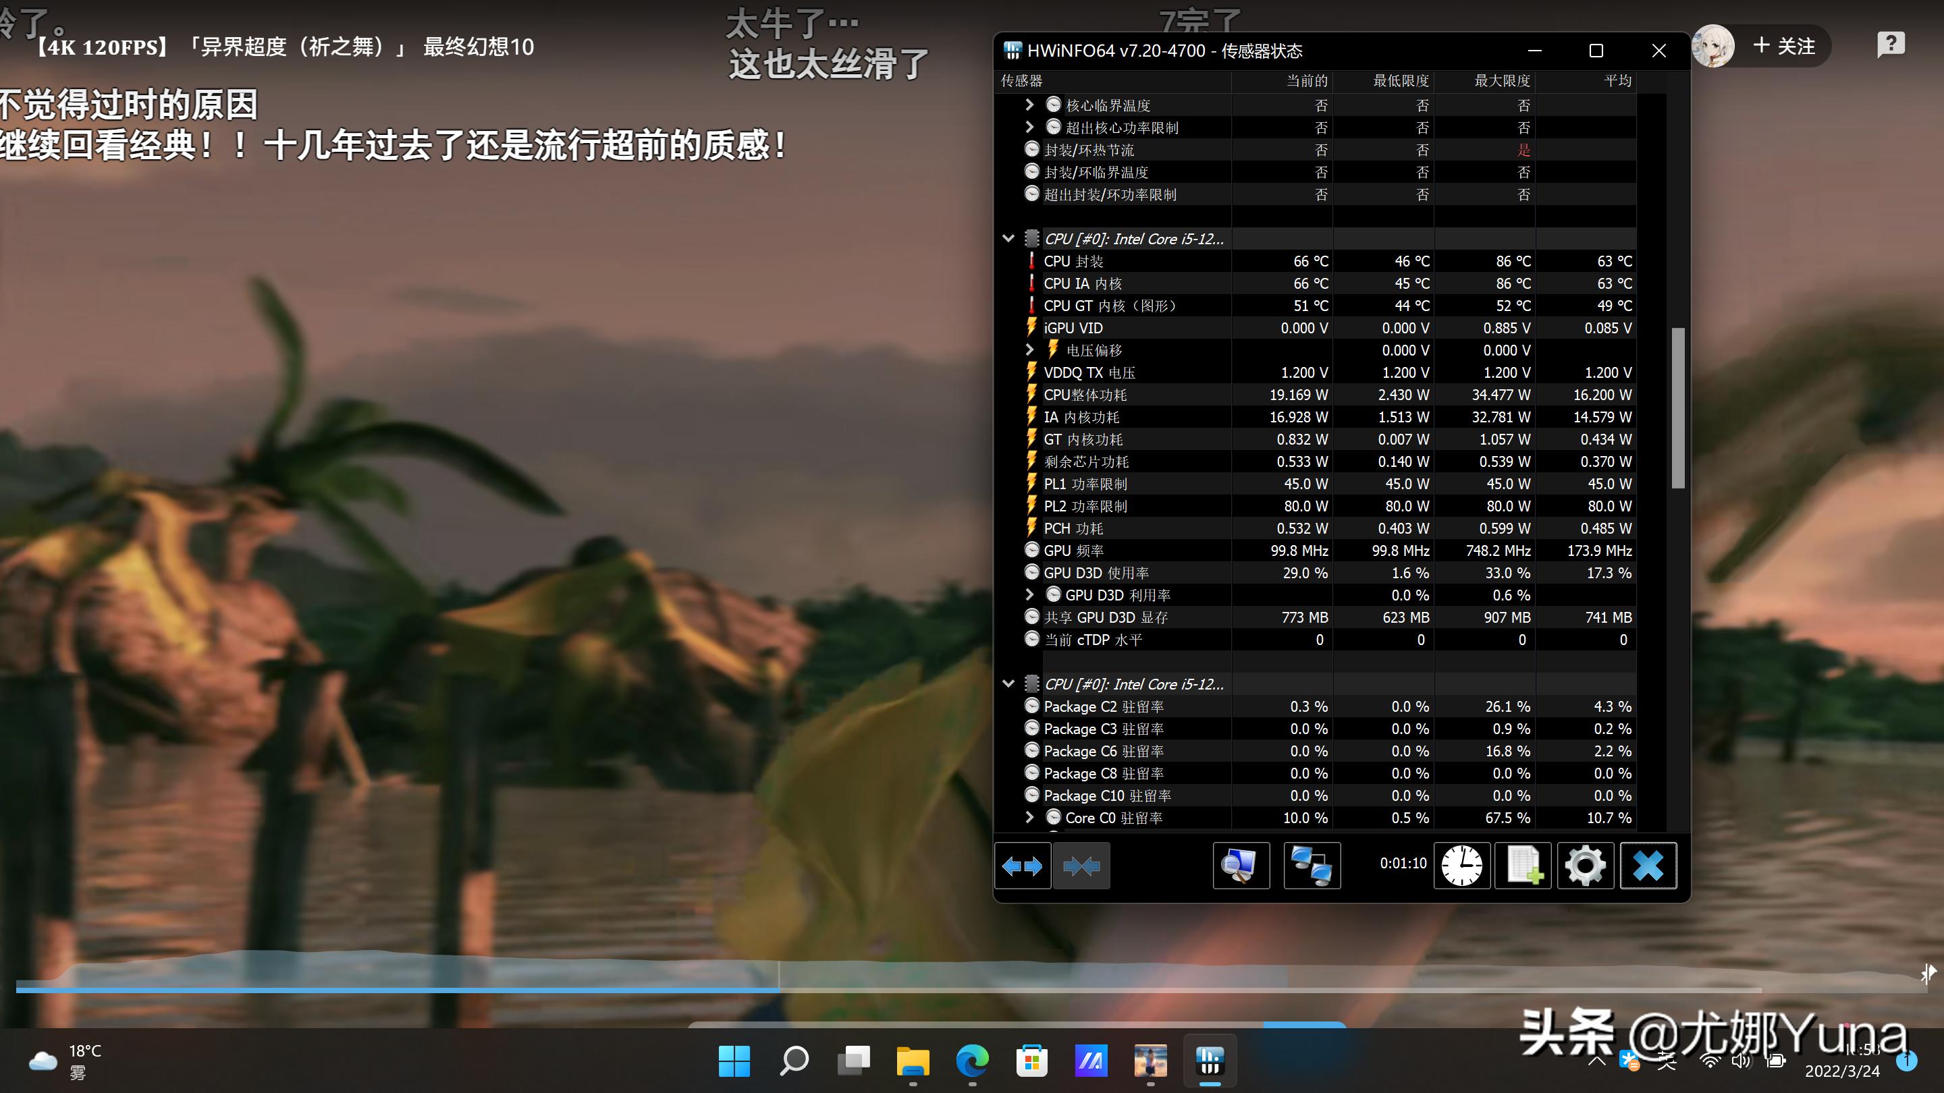Viewport: 1944px width, 1093px height.
Task: Expand the 核心临界温度 sensor group
Action: tap(1029, 105)
